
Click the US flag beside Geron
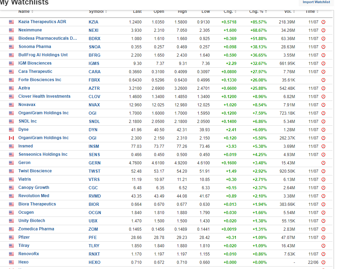click(11, 163)
